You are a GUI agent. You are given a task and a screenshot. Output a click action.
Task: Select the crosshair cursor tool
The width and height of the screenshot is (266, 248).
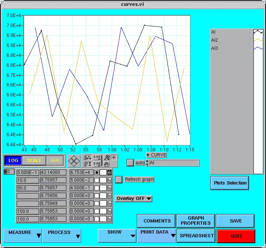pyautogui.click(x=114, y=158)
